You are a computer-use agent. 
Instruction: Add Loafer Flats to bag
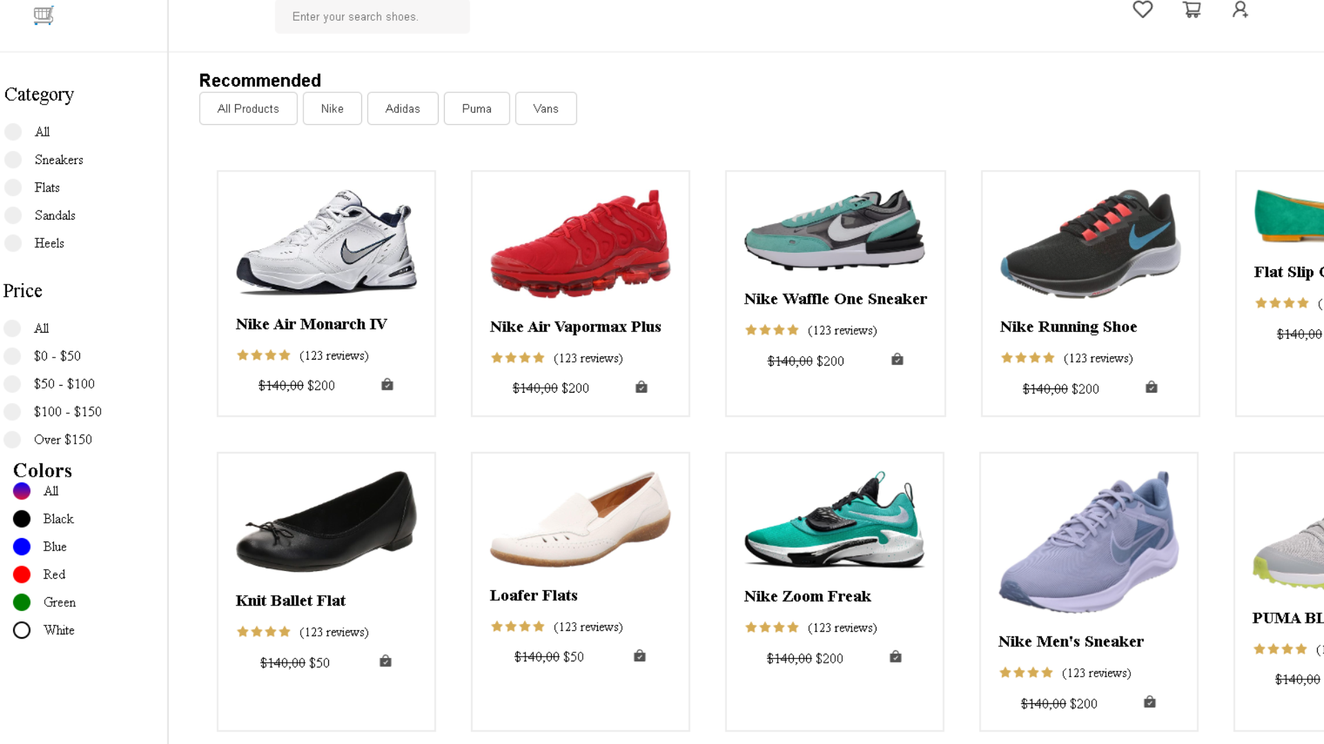click(640, 656)
